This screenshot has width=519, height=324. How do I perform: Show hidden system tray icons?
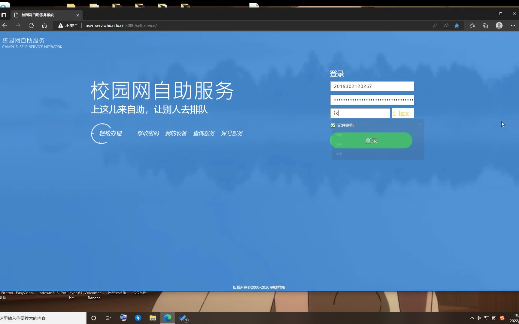click(x=472, y=318)
